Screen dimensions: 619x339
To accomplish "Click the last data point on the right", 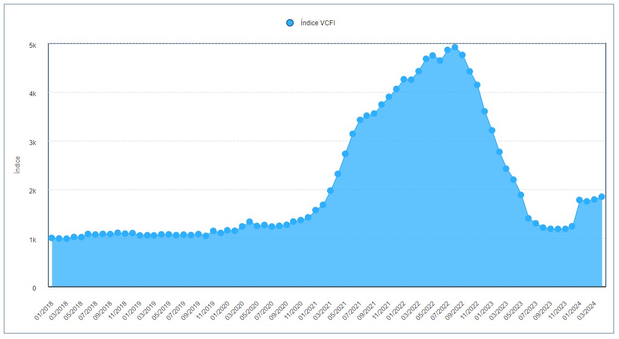I will pos(601,197).
